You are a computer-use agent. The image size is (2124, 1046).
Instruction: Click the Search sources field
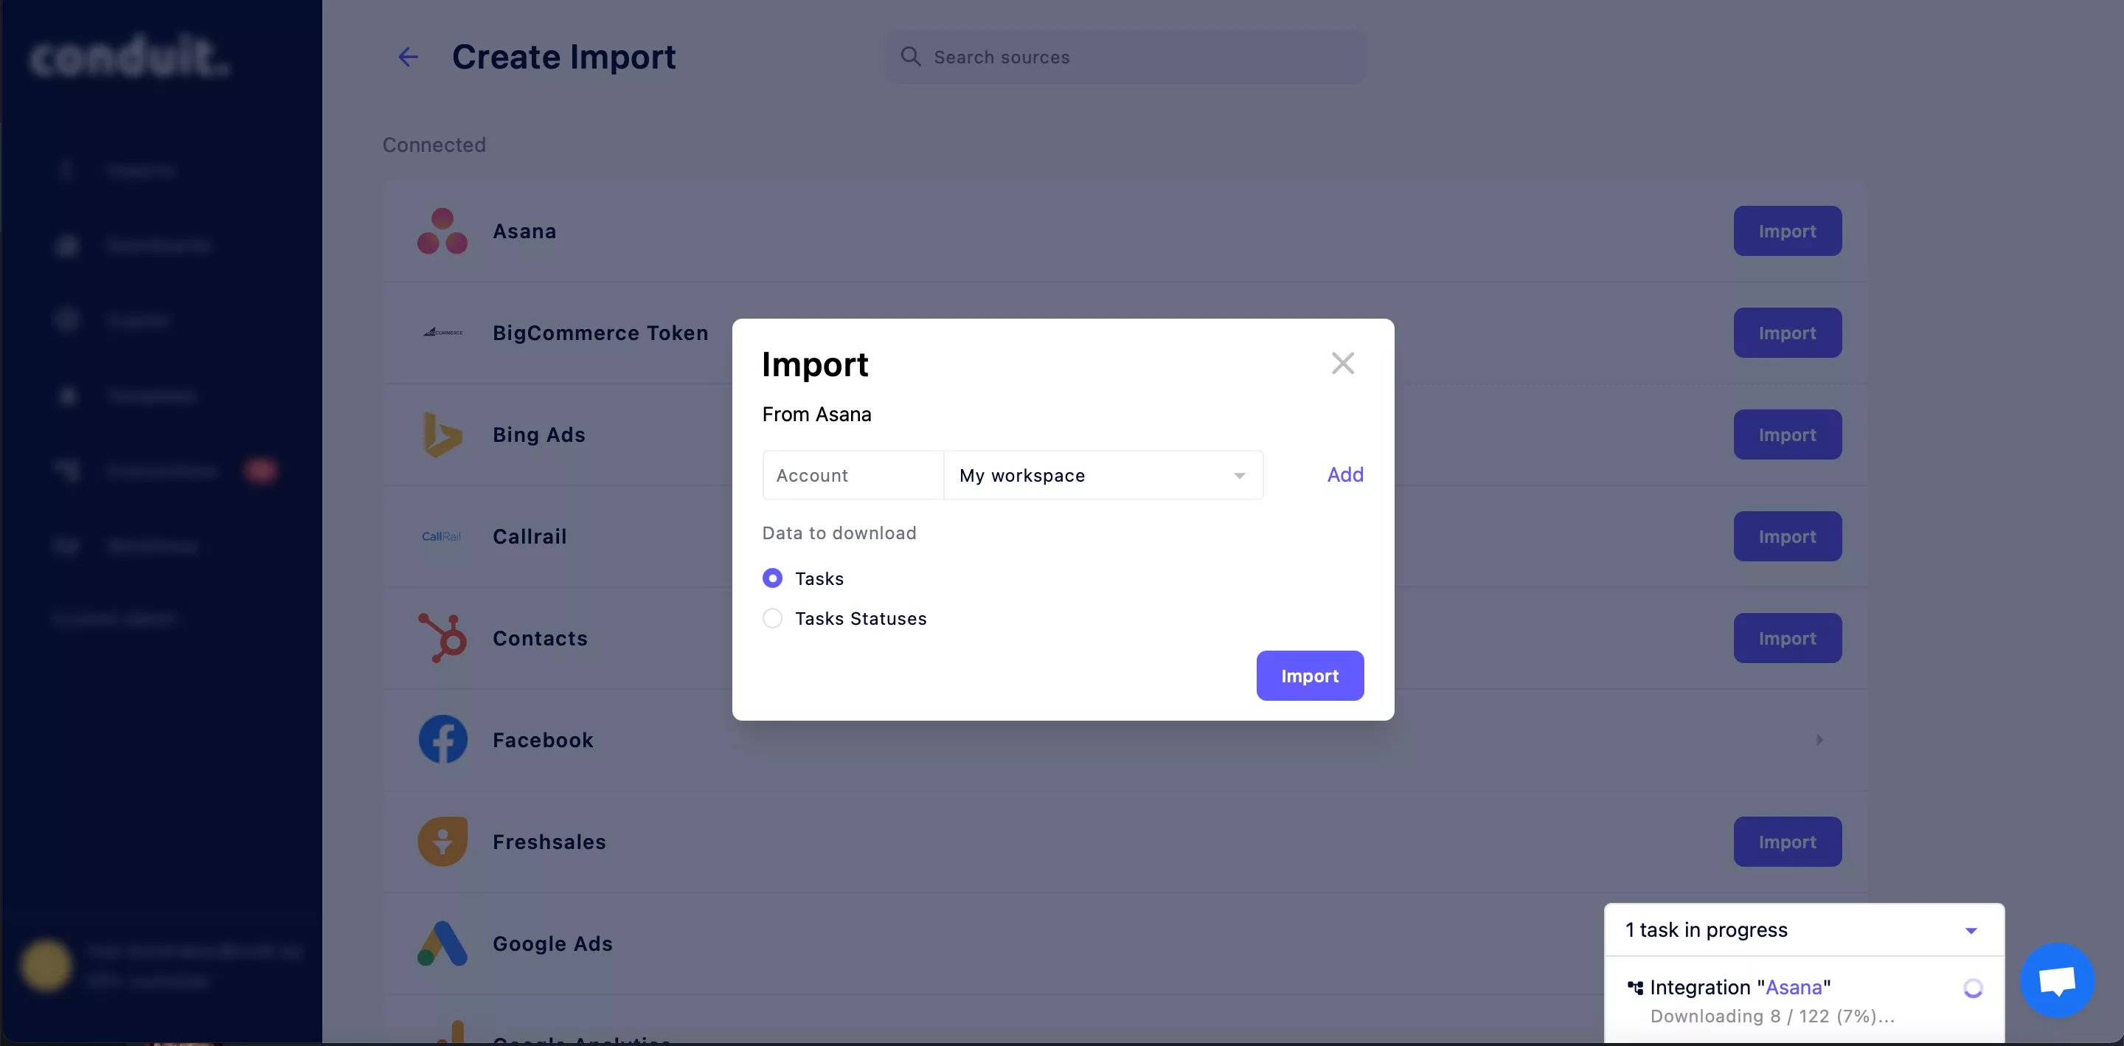[x=1125, y=57]
